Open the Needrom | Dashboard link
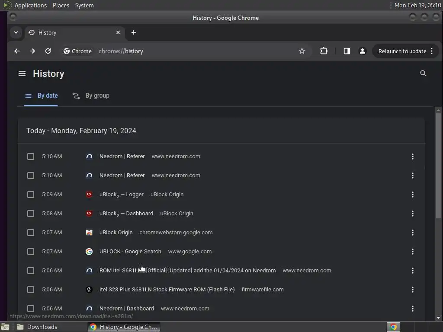 click(x=127, y=309)
